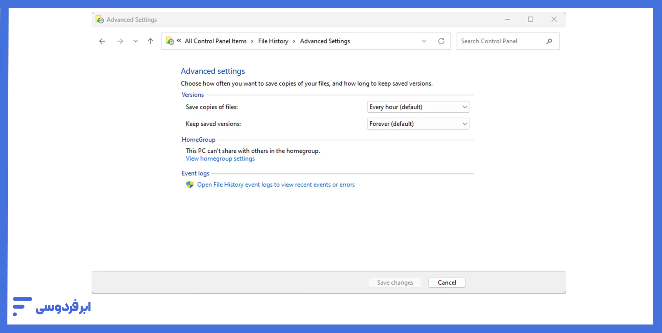Select All Control Panel Items breadcrumb
The height and width of the screenshot is (333, 662).
click(215, 41)
